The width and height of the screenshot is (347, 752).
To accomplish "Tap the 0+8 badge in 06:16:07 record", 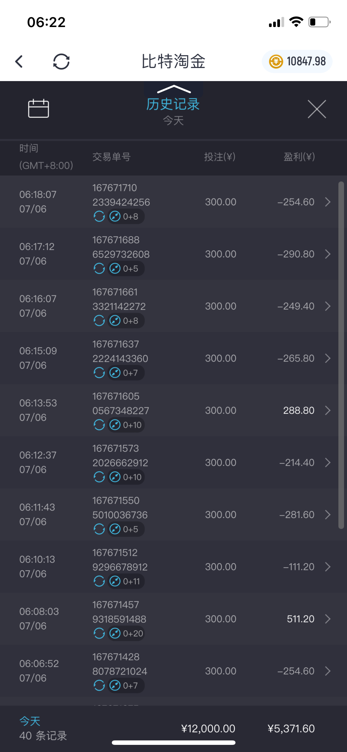I will pos(126,321).
